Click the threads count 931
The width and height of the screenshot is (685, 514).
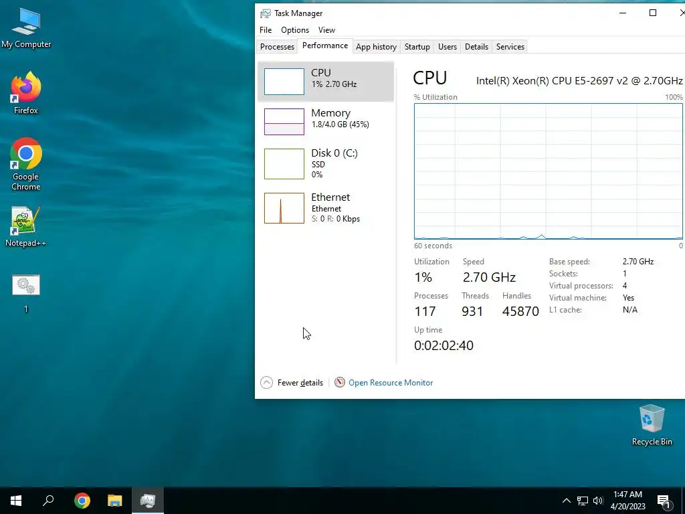[472, 311]
